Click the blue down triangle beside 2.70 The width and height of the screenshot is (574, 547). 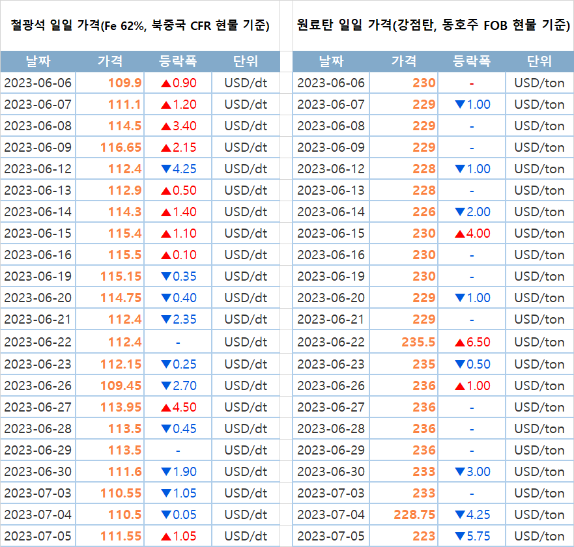coord(165,386)
